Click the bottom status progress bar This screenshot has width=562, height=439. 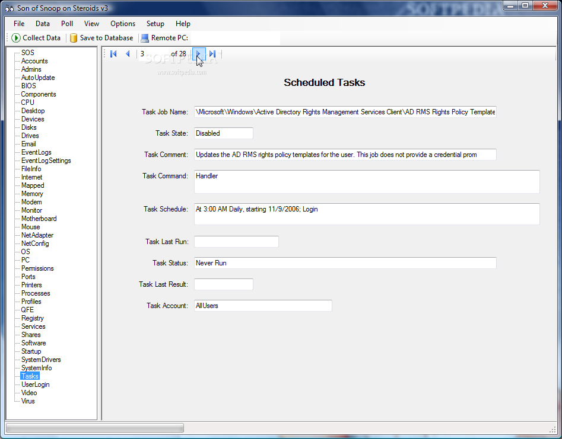pos(95,428)
